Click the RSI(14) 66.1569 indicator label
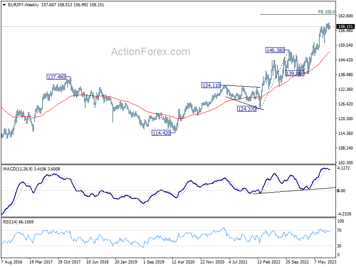The image size is (356, 267). [18, 222]
